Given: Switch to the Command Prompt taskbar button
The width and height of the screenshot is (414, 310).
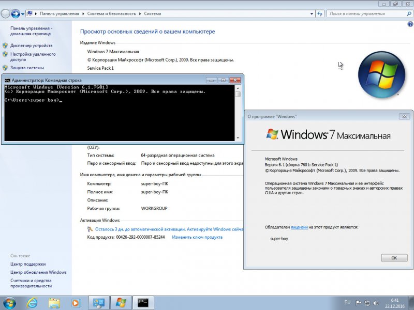Looking at the screenshot, I should coord(143,303).
